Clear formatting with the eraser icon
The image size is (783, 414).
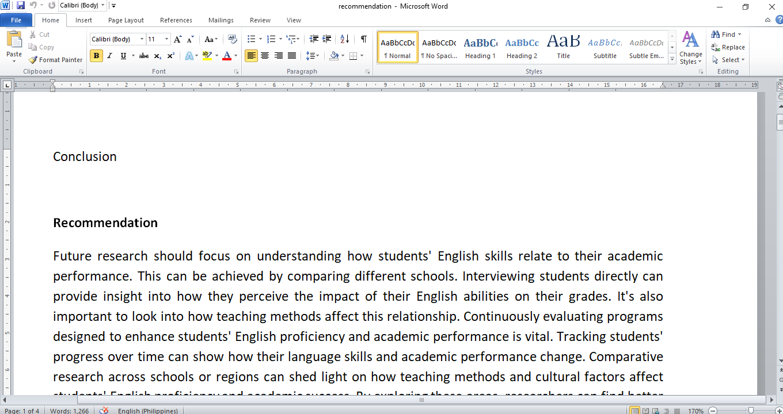click(x=233, y=39)
